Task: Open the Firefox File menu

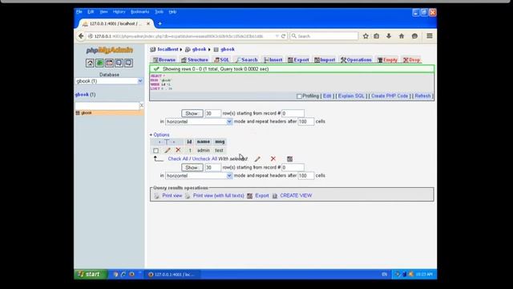Action: (x=79, y=12)
